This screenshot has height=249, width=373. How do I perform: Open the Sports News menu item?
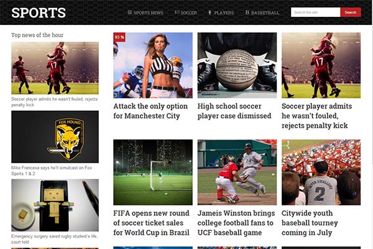click(x=145, y=12)
